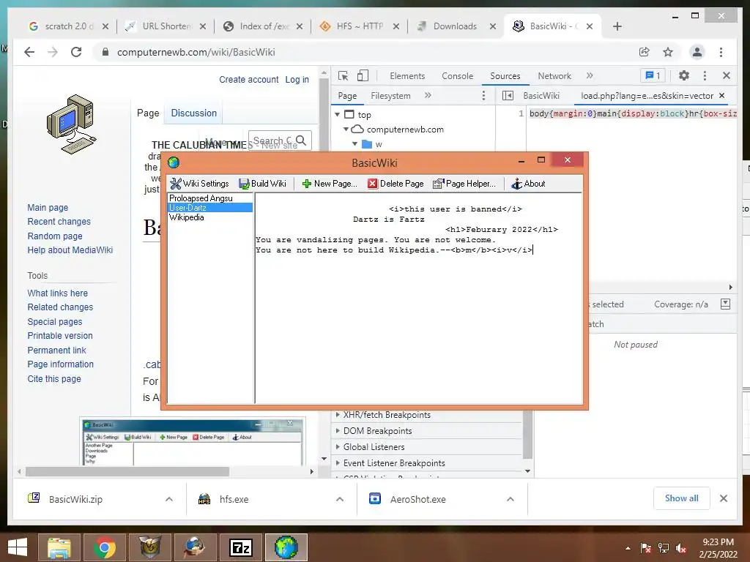Open Recent changes sidebar link
Viewport: 750px width, 562px height.
(x=59, y=221)
